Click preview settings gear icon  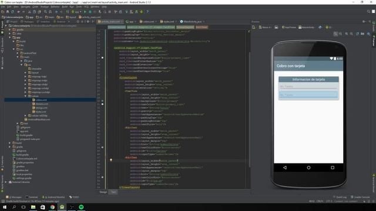[368, 34]
